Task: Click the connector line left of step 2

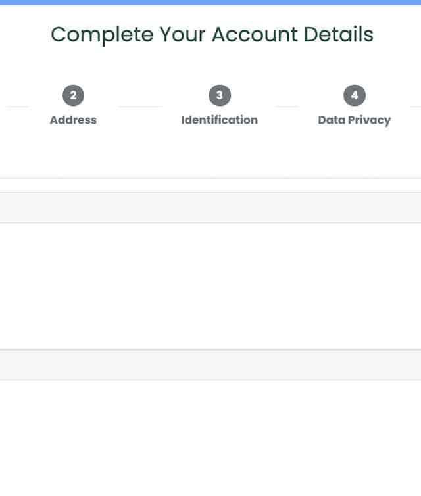Action: pyautogui.click(x=18, y=106)
